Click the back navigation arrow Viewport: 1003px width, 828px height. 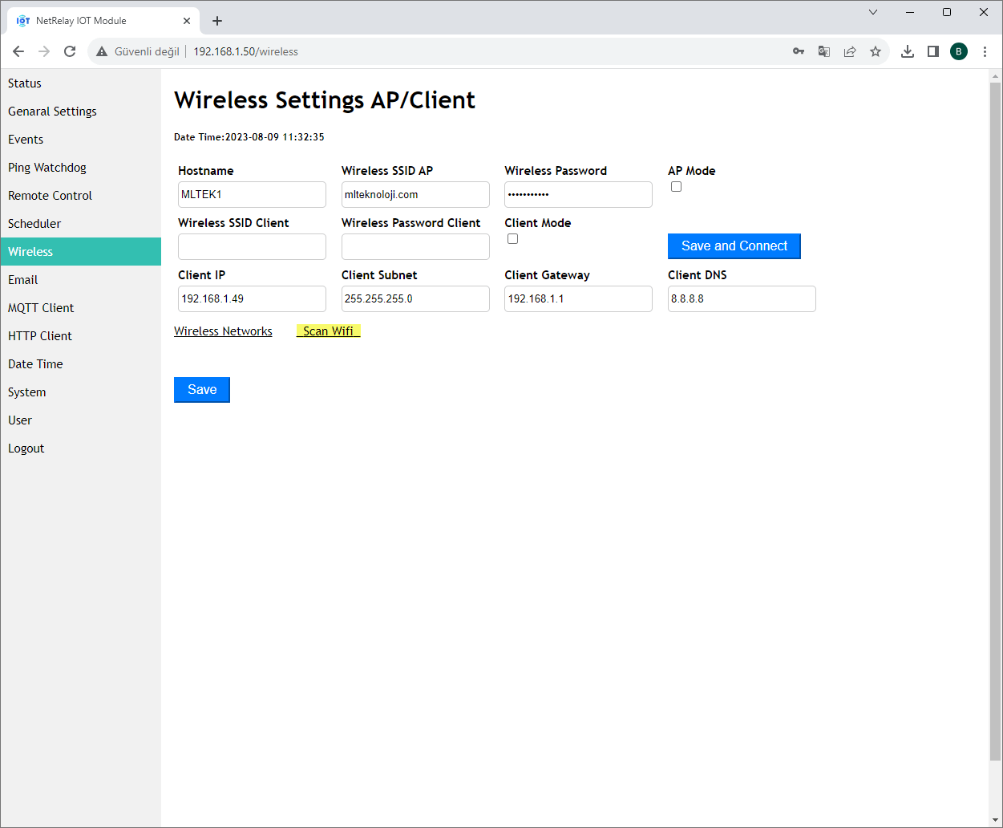(18, 51)
